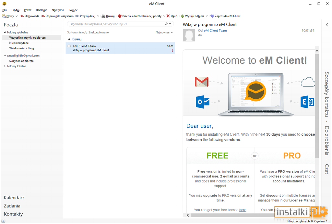The image size is (332, 224).
Task: Switch to the Zadania section
Action: [12, 206]
